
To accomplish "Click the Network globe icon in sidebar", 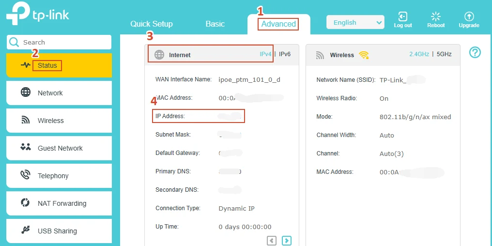I will coord(26,92).
